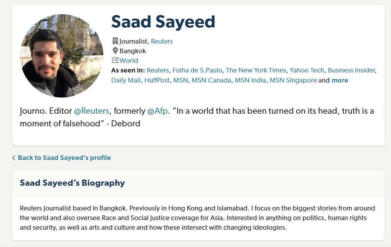Viewport: 391px width, 247px height.
Task: Open the World topic link
Action: coord(129,60)
